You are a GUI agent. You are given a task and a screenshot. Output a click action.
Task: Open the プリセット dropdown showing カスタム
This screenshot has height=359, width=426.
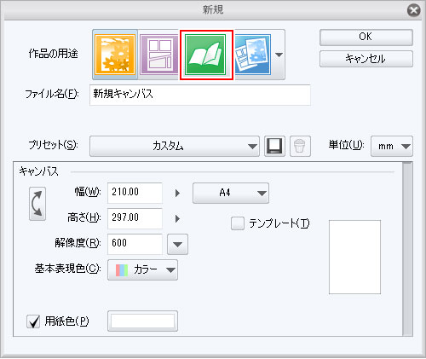pyautogui.click(x=175, y=146)
